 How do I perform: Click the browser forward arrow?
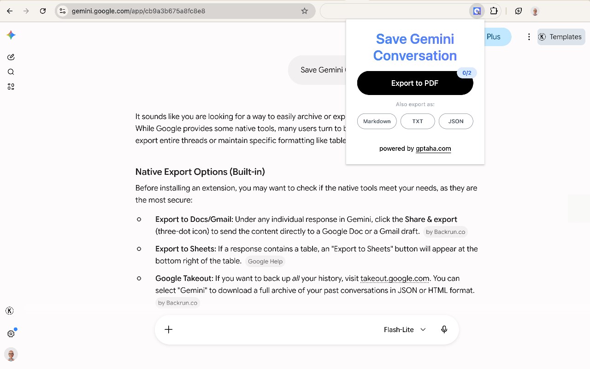click(x=26, y=11)
